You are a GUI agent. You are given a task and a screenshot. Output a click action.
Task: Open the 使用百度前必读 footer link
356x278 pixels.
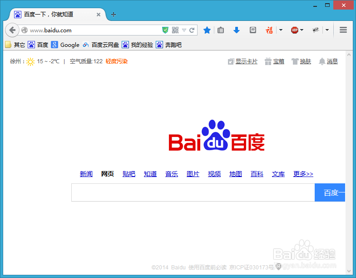tap(207, 268)
